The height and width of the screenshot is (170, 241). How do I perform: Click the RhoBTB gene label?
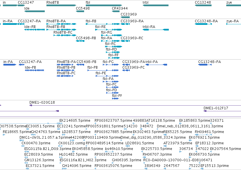pos(53,3)
